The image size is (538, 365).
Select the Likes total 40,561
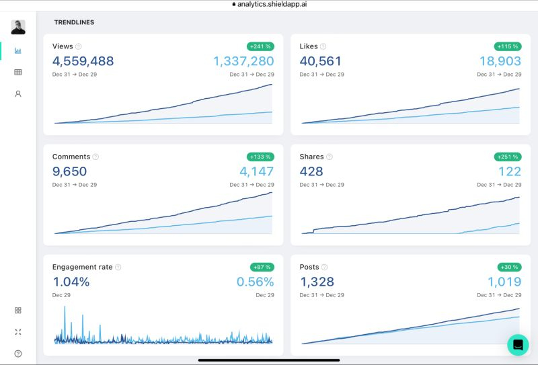point(321,61)
